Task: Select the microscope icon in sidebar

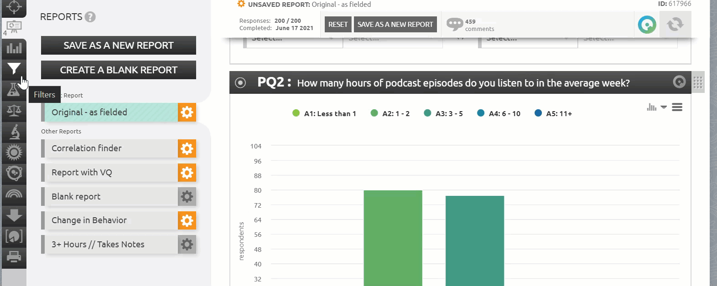Action: (15, 132)
